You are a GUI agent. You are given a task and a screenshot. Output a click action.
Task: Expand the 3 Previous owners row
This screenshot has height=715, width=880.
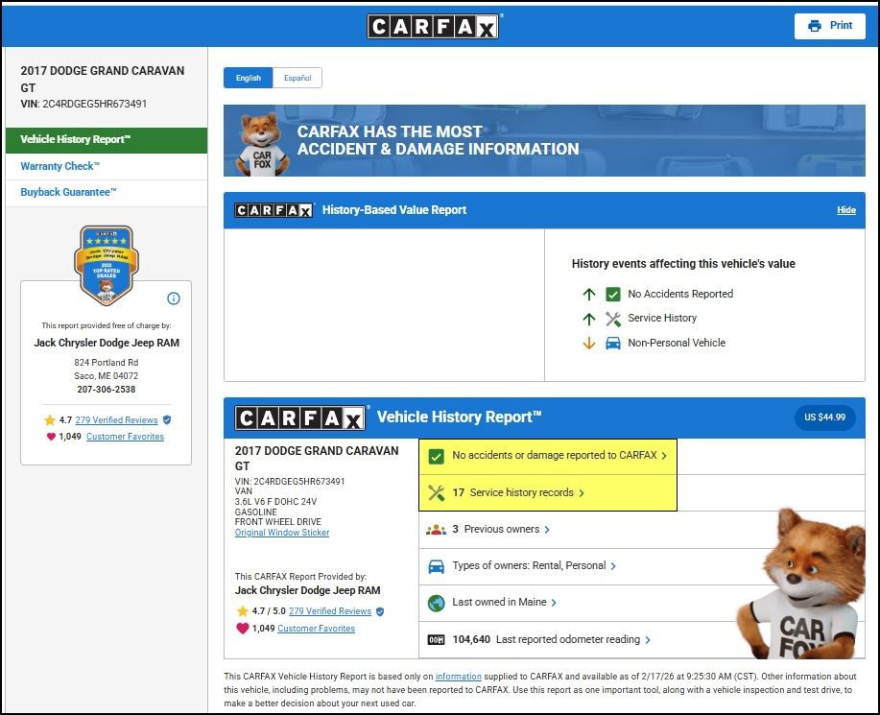501,530
